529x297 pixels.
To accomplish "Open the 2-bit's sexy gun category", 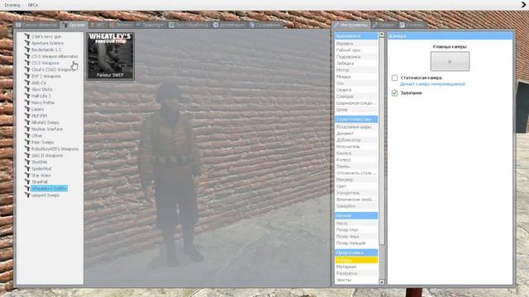I will pyautogui.click(x=46, y=36).
